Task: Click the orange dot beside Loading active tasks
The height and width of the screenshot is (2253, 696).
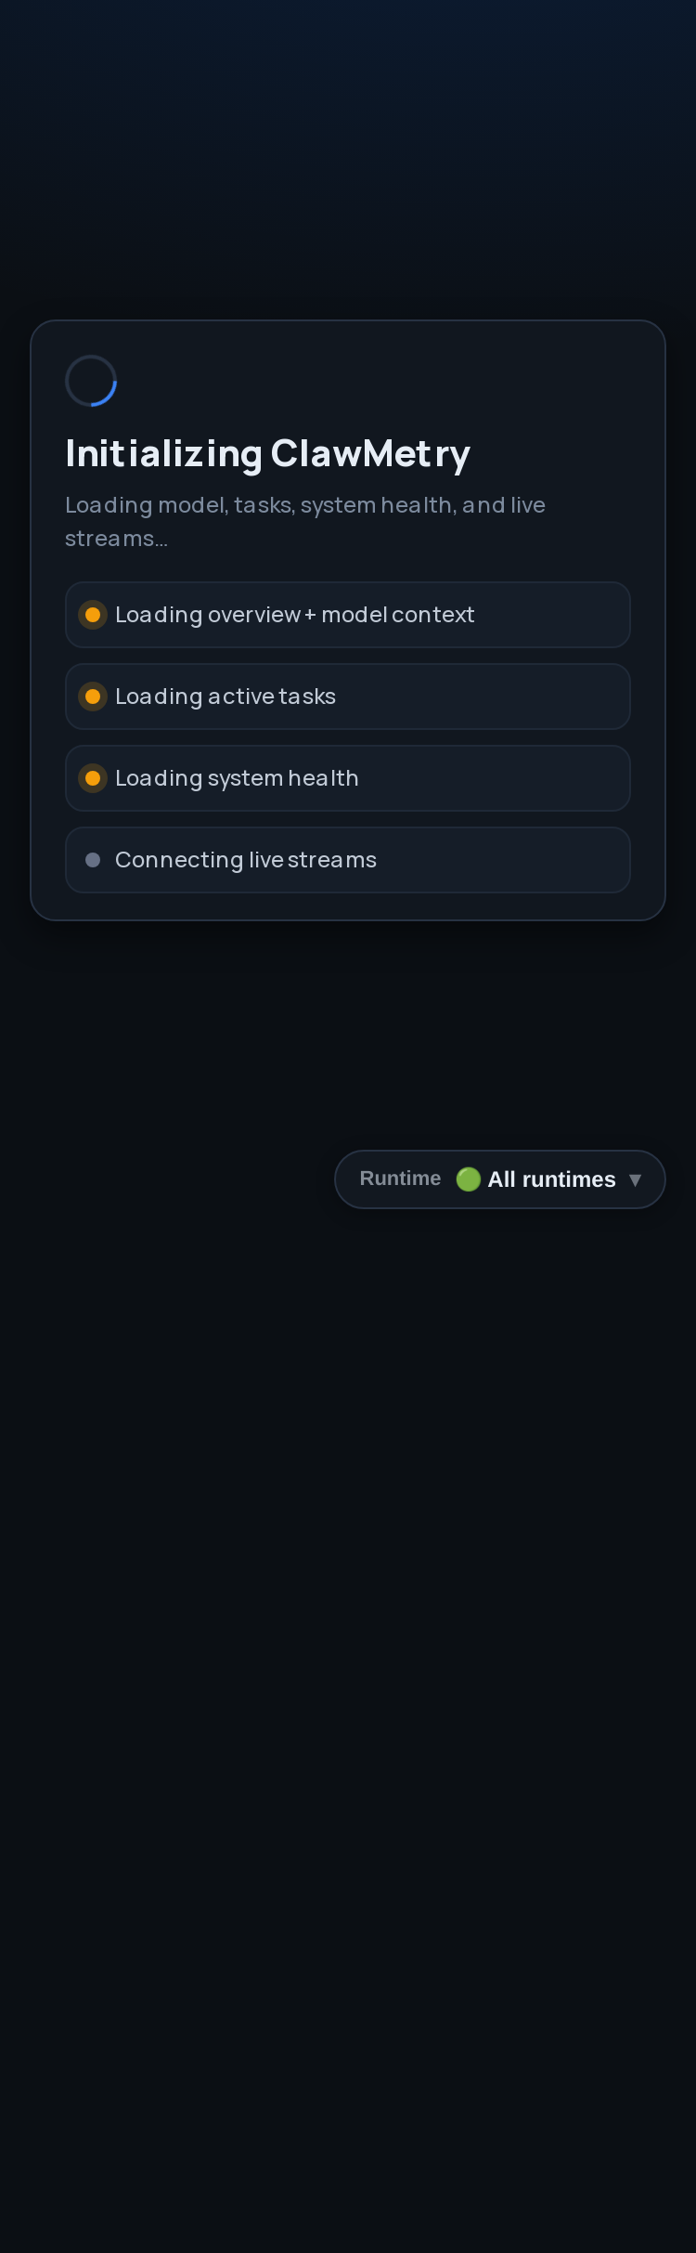Action: tap(93, 697)
